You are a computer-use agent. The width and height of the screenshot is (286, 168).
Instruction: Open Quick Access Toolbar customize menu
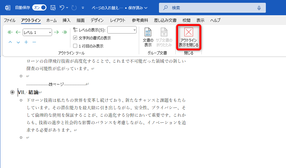point(83,8)
